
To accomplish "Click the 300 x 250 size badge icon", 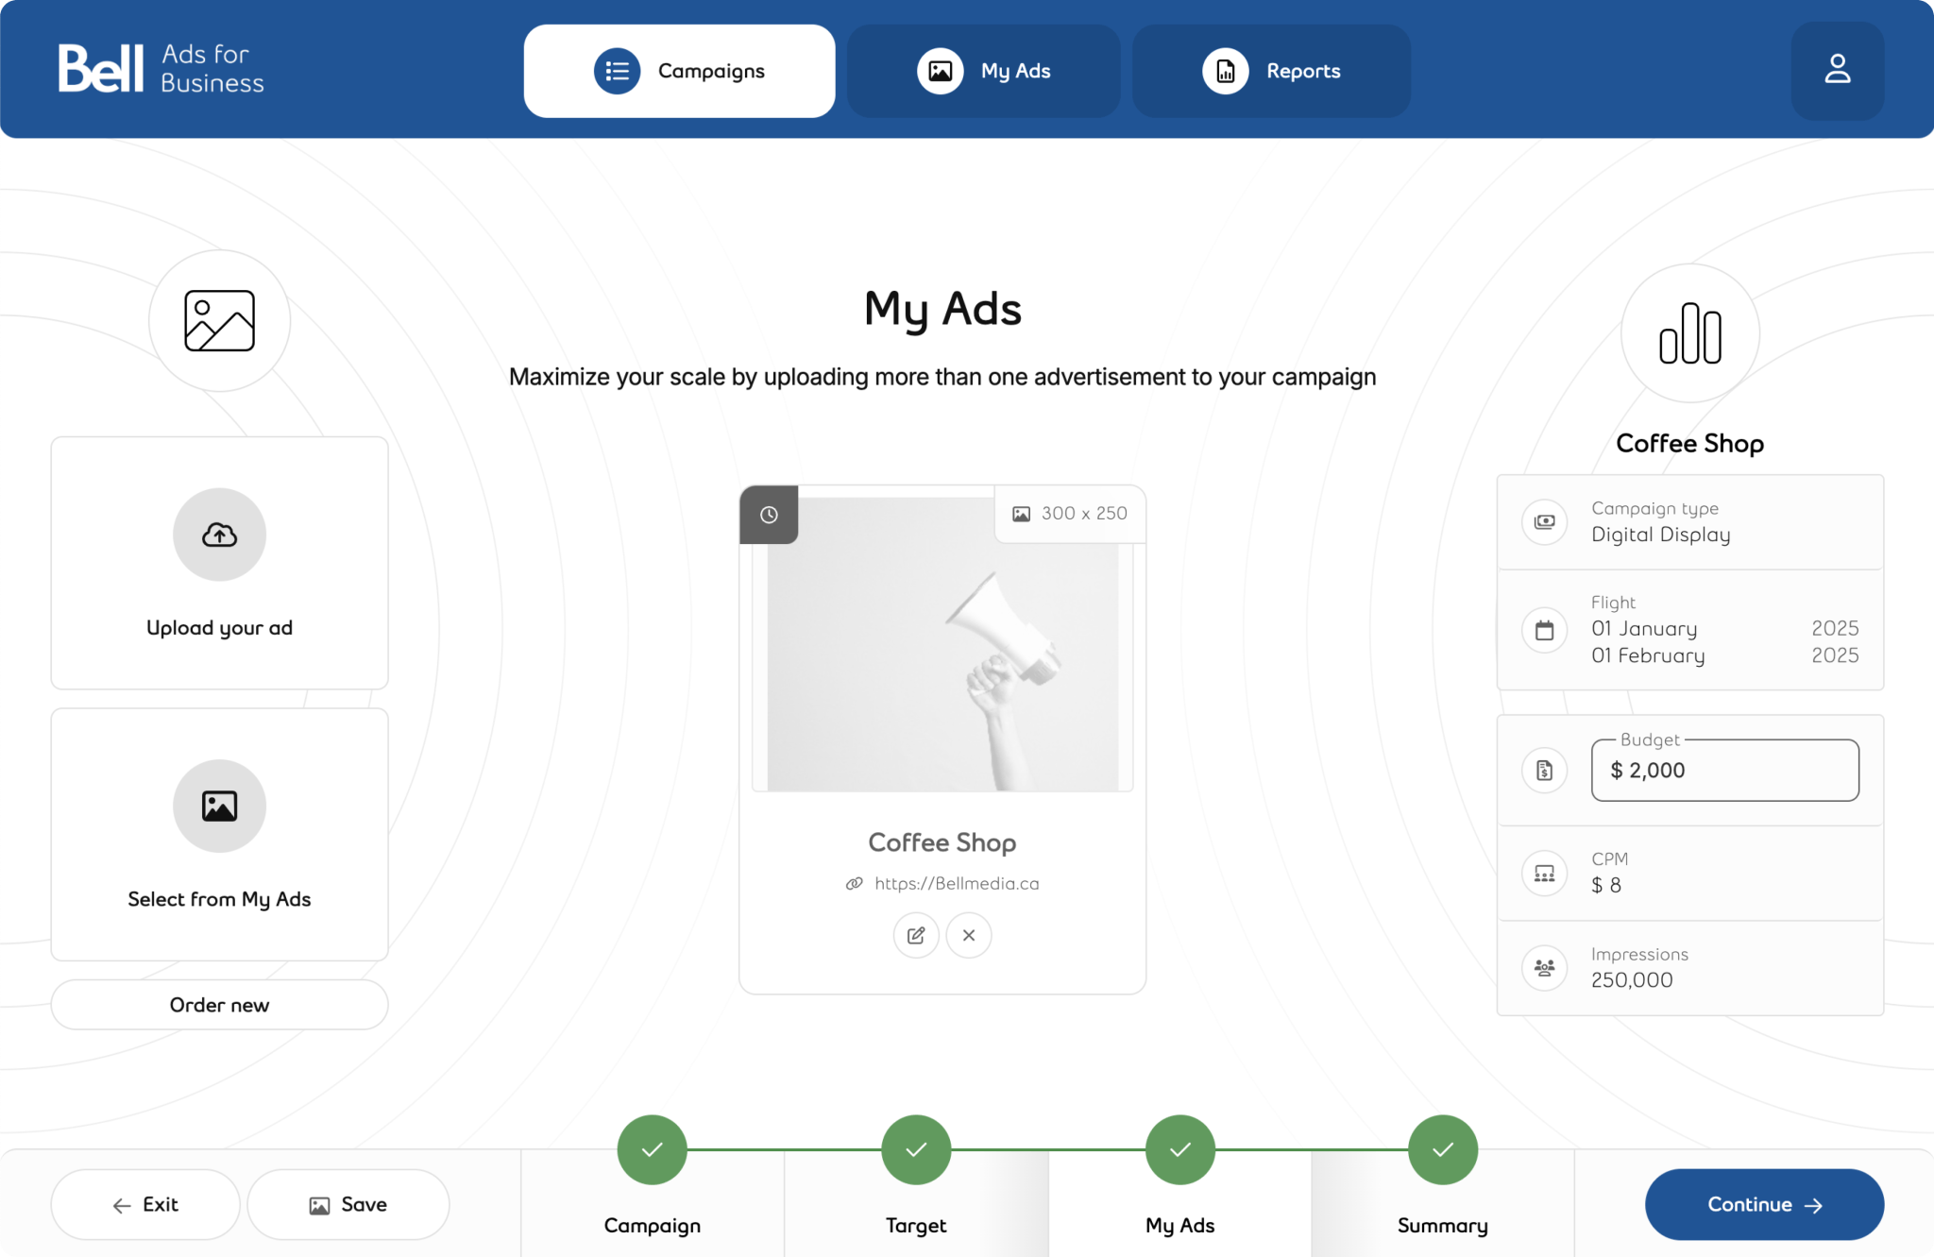I will (1022, 514).
